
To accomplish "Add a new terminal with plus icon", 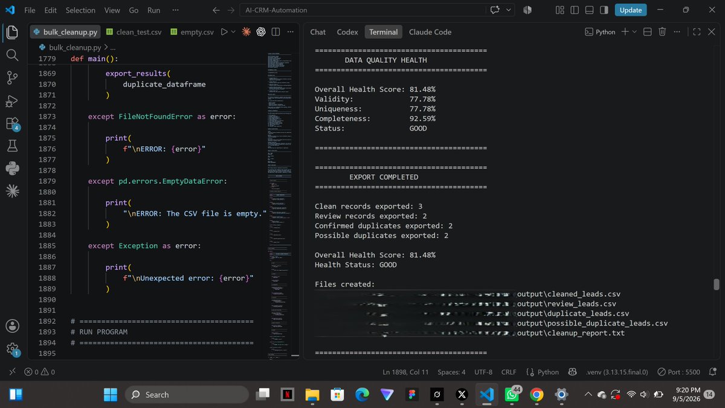I will [x=625, y=32].
